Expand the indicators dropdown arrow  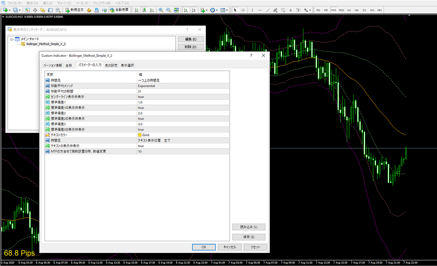[207, 10]
